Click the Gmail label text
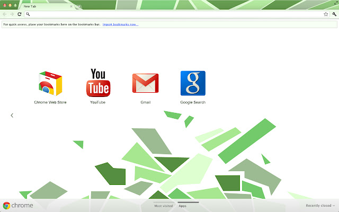Viewport: 339px width, 212px height. [x=146, y=102]
